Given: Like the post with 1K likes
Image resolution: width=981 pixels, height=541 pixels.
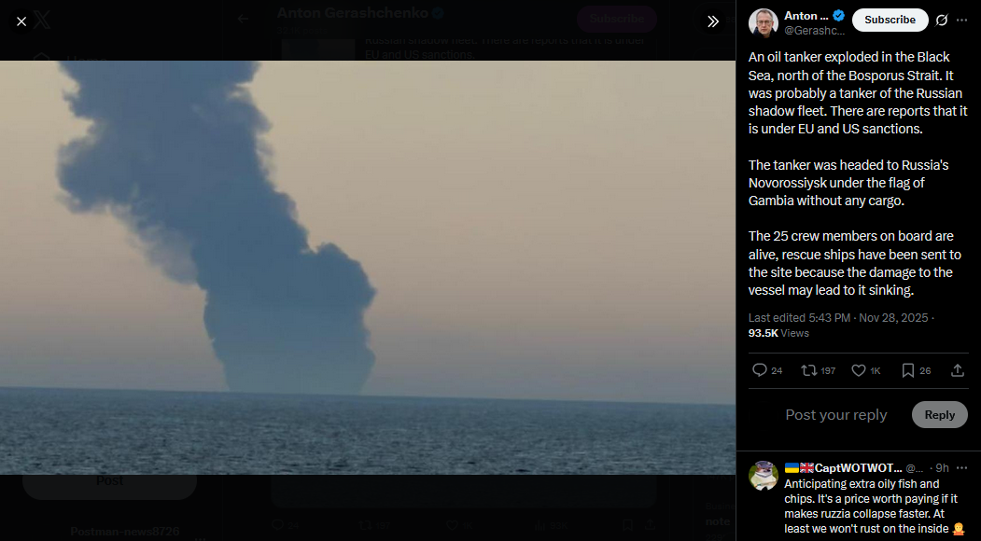Looking at the screenshot, I should 866,370.
